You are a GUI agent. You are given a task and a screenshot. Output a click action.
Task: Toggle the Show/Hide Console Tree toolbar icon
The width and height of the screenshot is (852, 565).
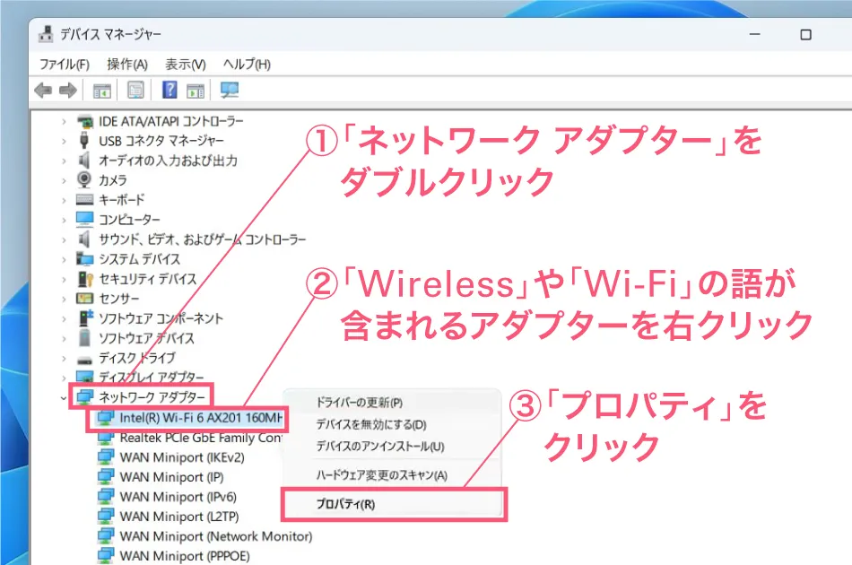[101, 89]
